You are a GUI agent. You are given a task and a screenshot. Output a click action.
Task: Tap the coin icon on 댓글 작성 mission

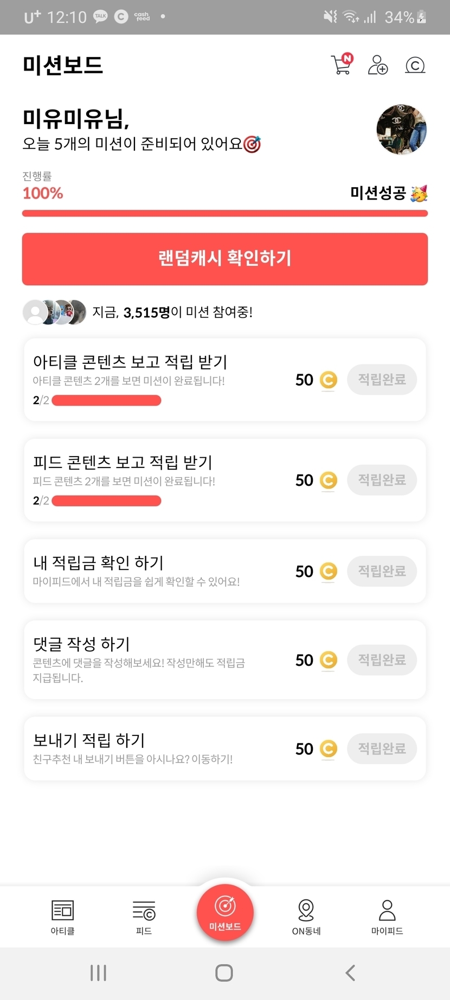pos(328,660)
